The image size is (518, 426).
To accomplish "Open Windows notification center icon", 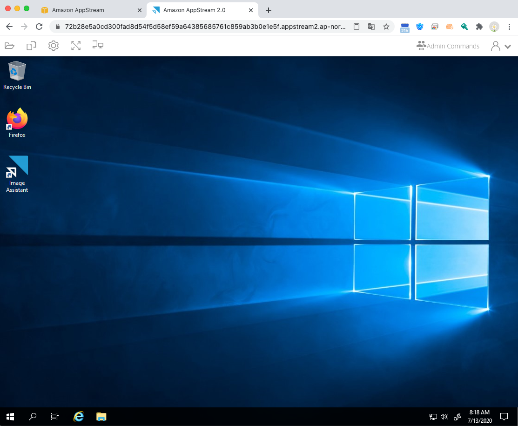I will point(504,416).
